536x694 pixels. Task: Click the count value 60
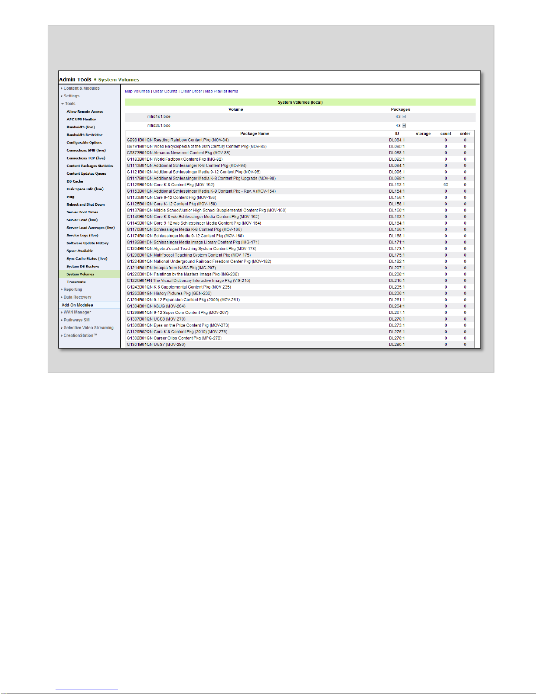coord(446,185)
